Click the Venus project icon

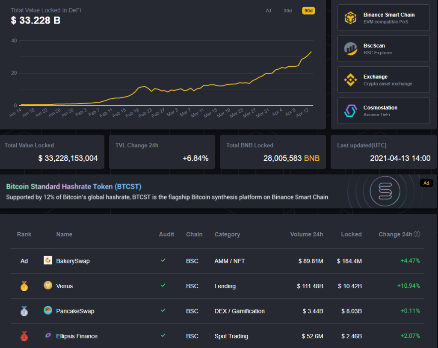pos(48,286)
